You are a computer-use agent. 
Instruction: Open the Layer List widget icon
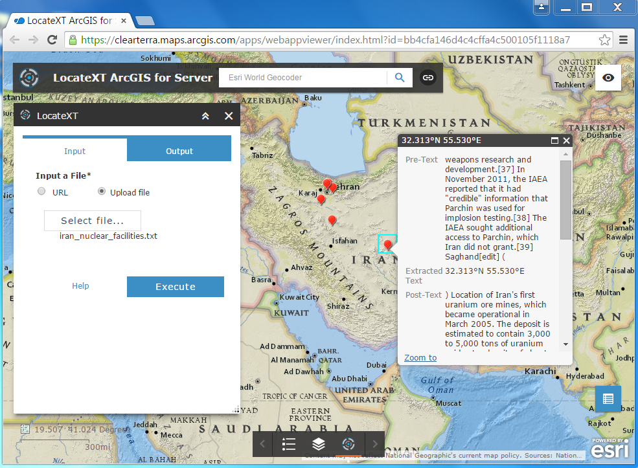pyautogui.click(x=319, y=444)
